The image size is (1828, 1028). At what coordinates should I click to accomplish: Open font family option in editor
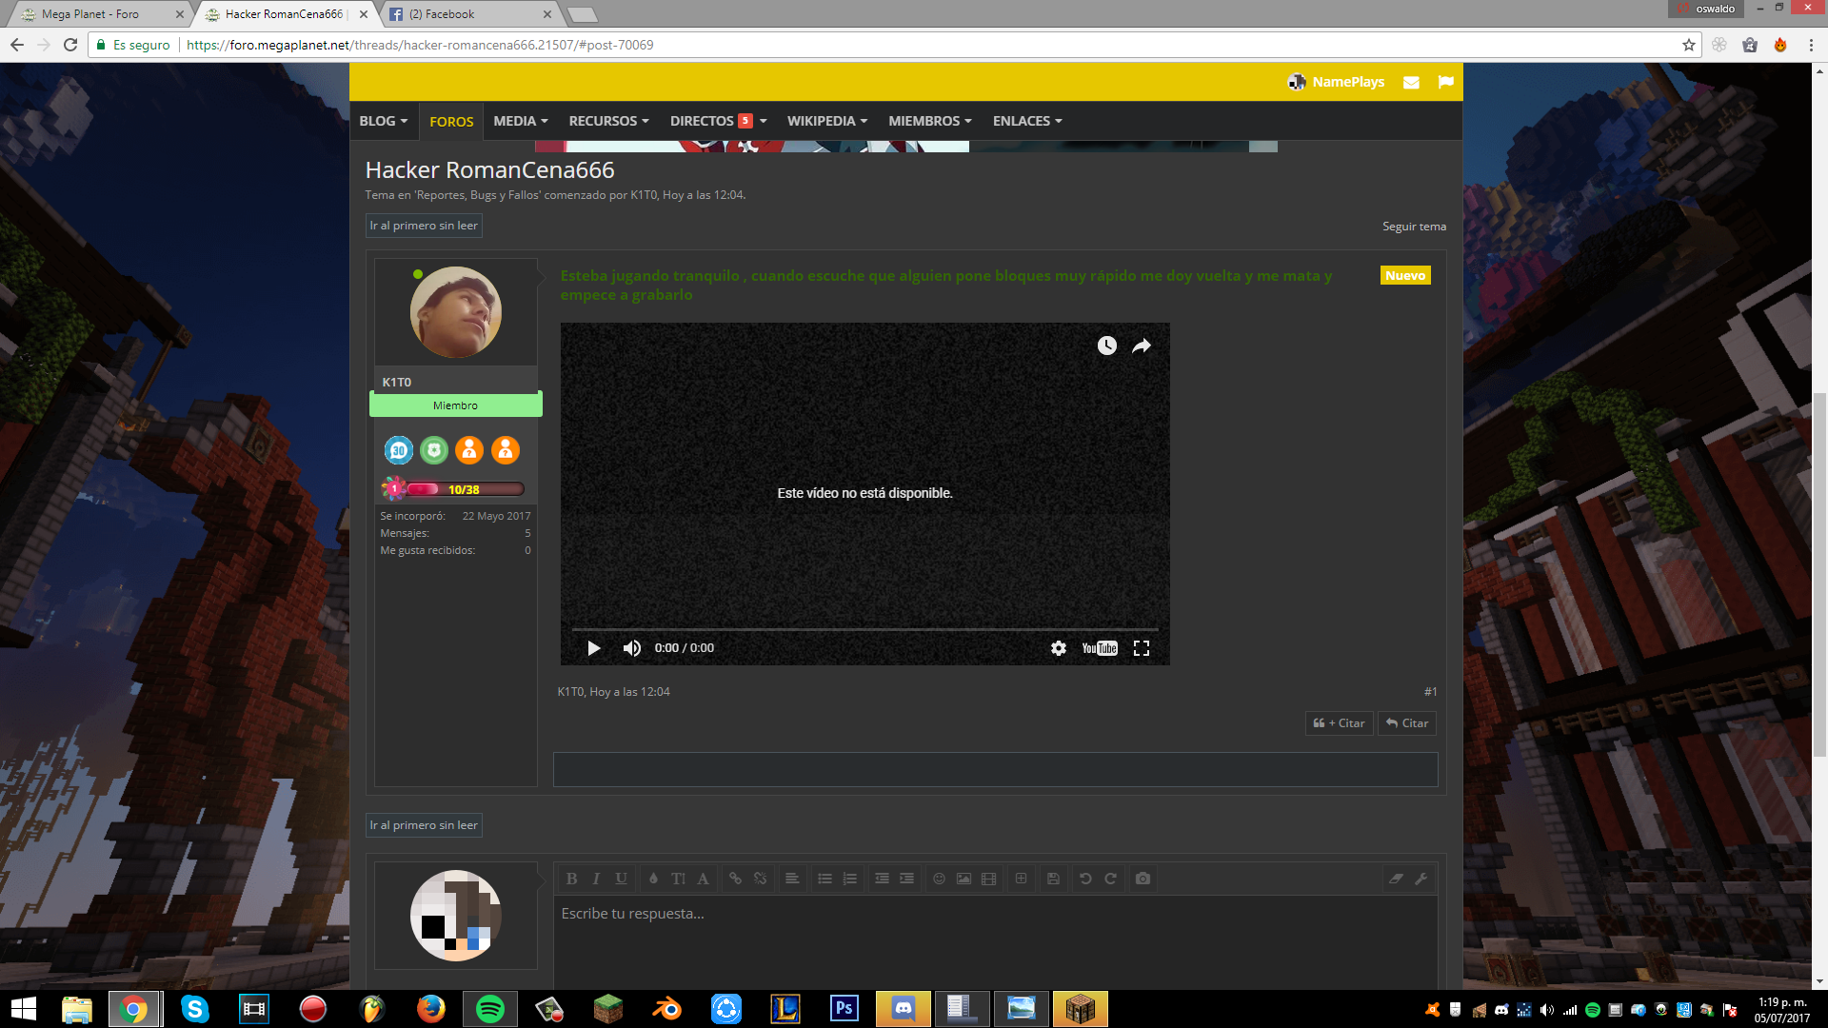pyautogui.click(x=703, y=879)
